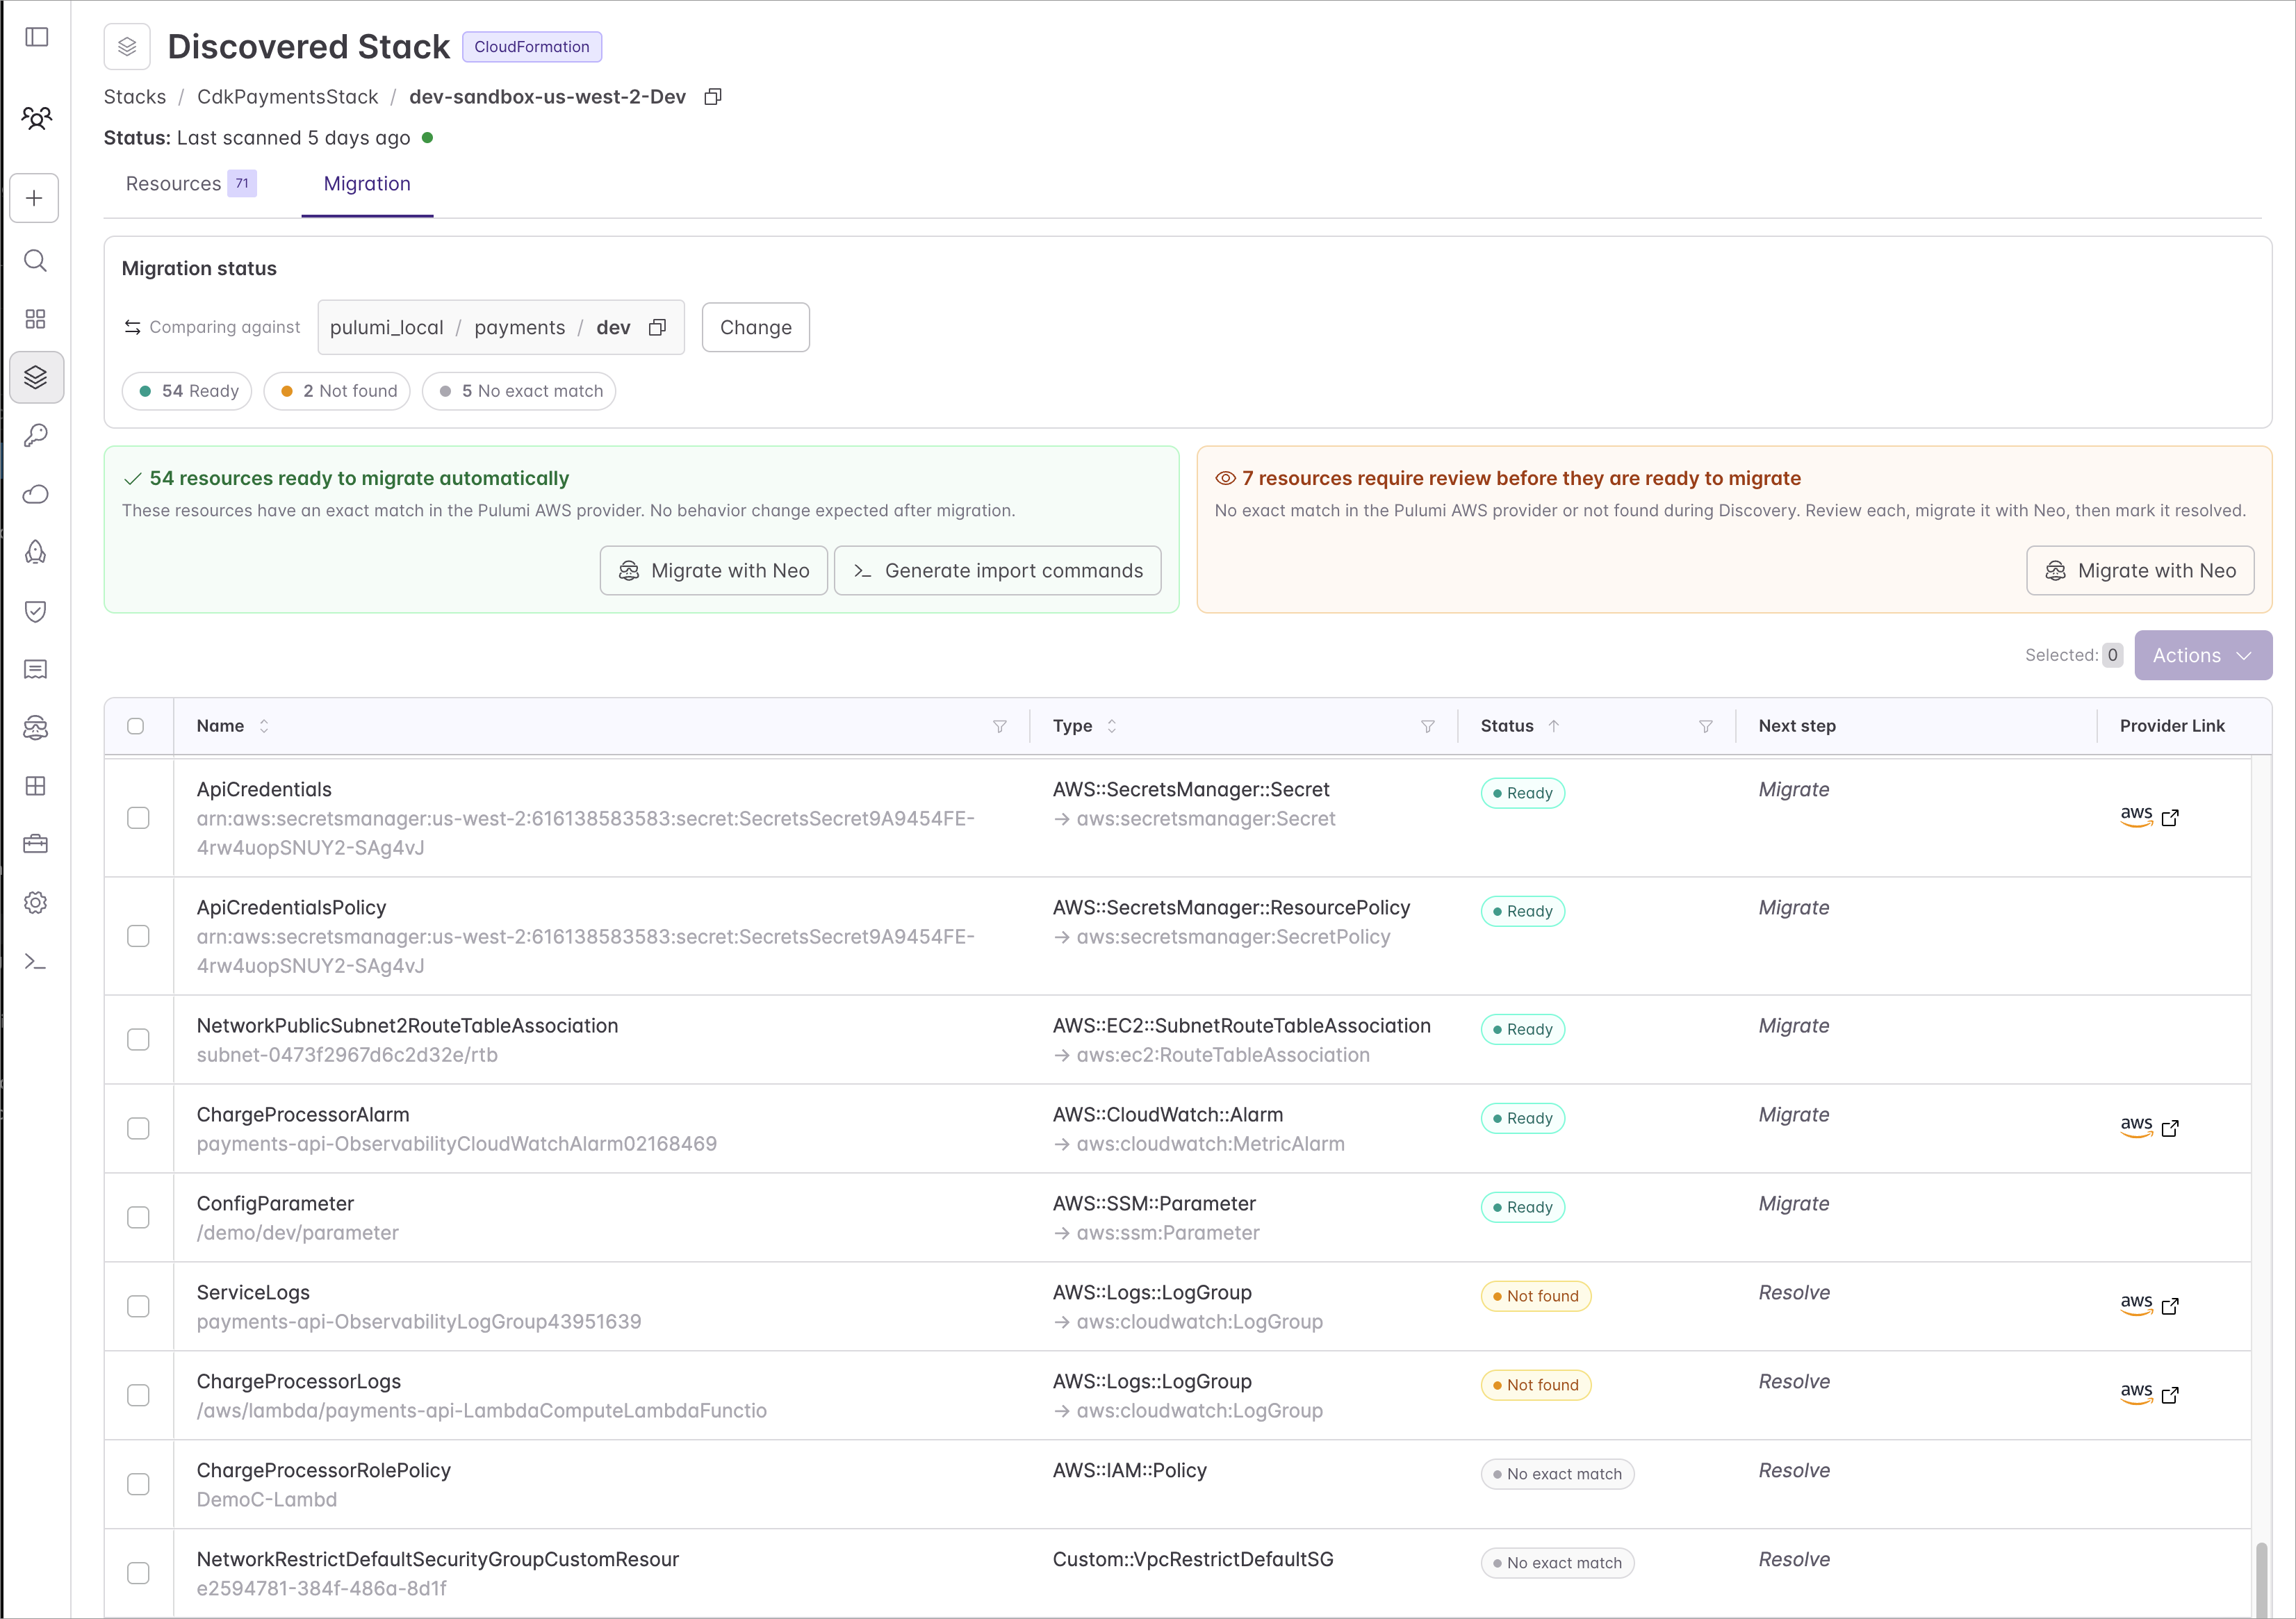Open settings gear icon in sidebar
The image size is (2296, 1619).
click(x=35, y=903)
